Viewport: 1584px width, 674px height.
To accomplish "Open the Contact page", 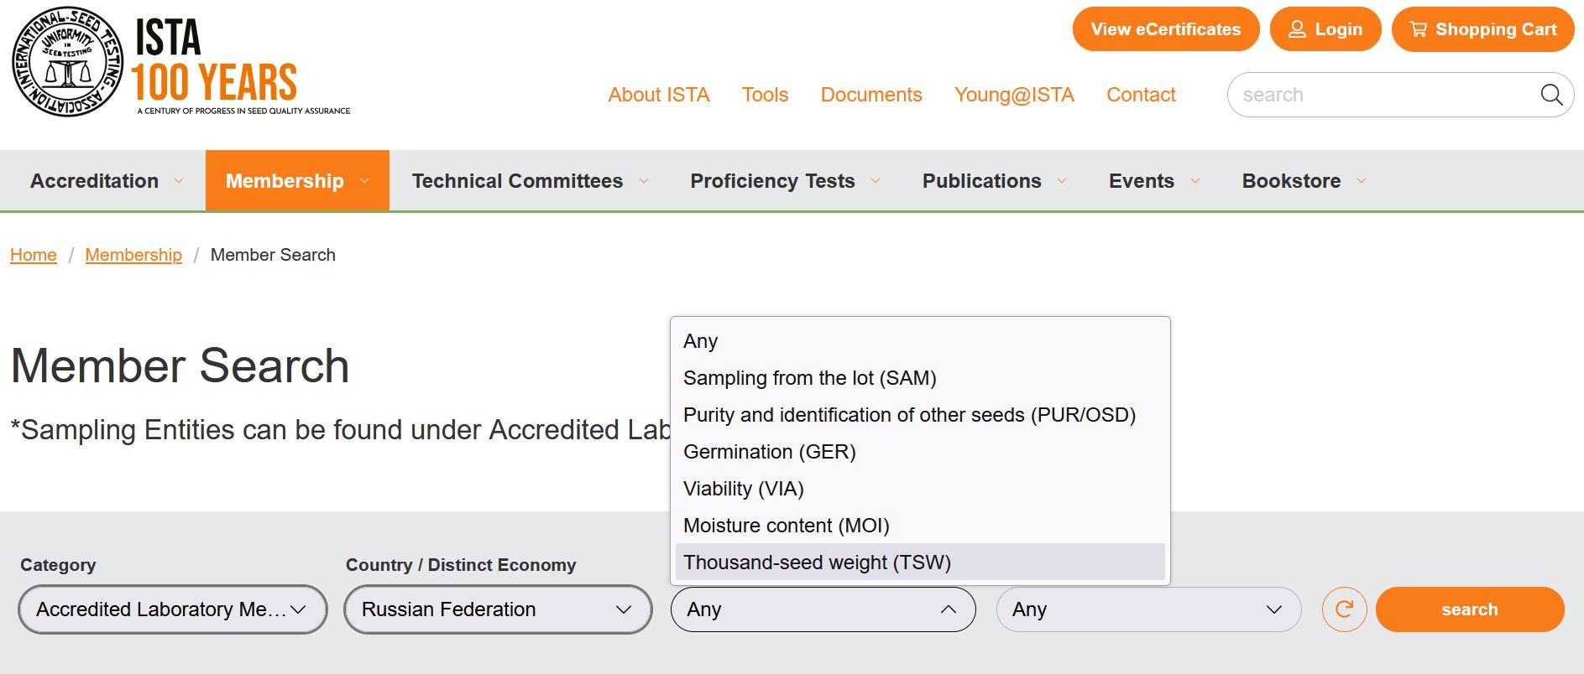I will click(1141, 95).
